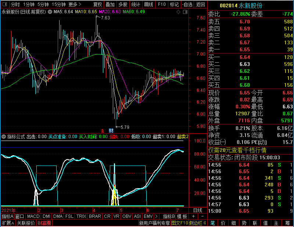Switch to 1分钟 chart period
Viewport: 294px width, 227px height.
(x=29, y=4)
